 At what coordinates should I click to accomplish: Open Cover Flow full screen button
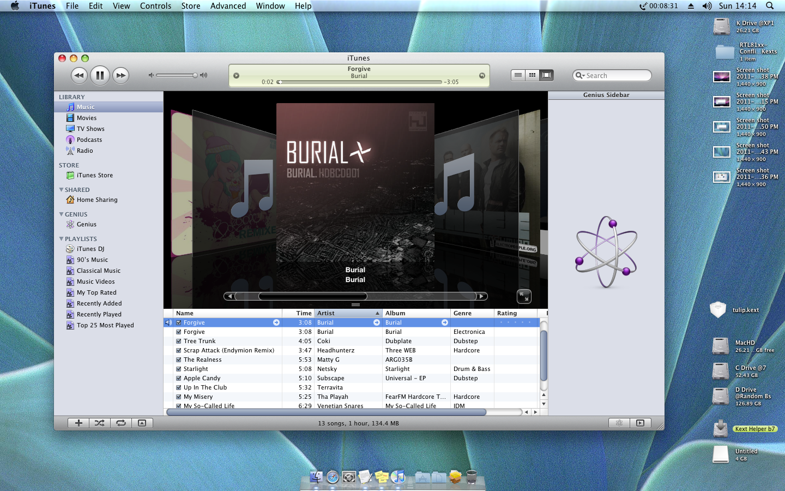point(524,296)
